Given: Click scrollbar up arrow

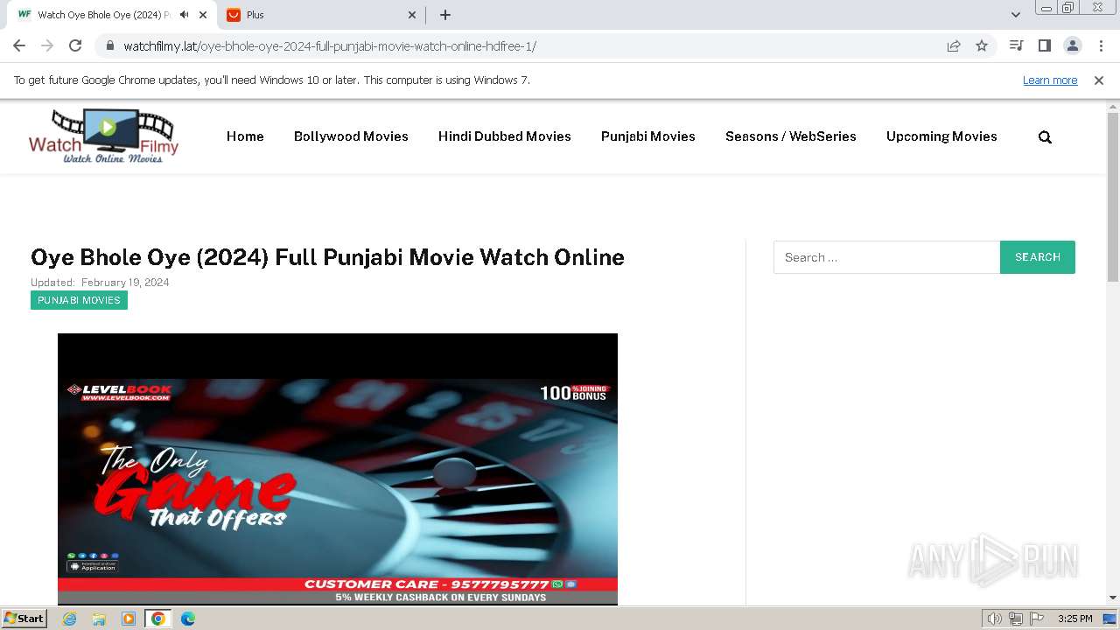Looking at the screenshot, I should tap(1113, 107).
